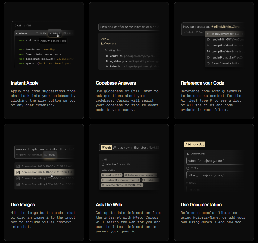
Task: Select Screenshot 2024-10-10 at 2.37.30 AM
Action: click(x=44, y=172)
